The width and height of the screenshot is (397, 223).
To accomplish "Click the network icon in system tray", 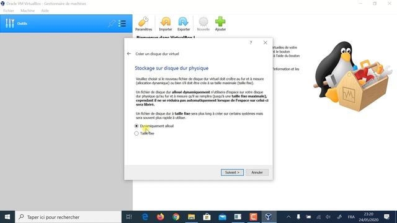I will coord(318,217).
